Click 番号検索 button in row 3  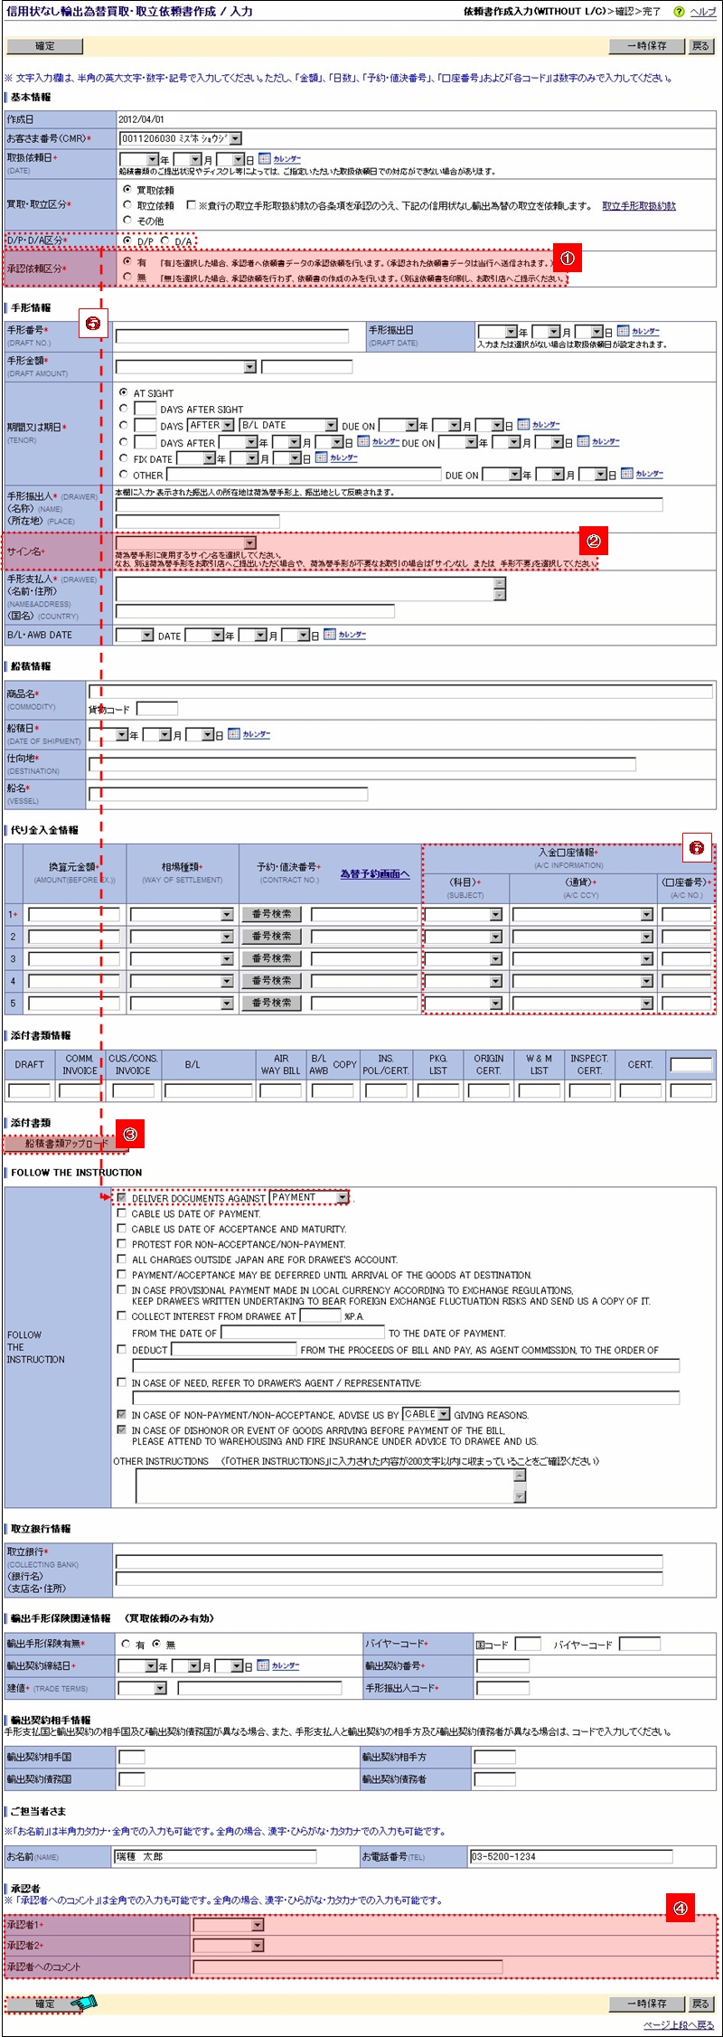point(272,958)
